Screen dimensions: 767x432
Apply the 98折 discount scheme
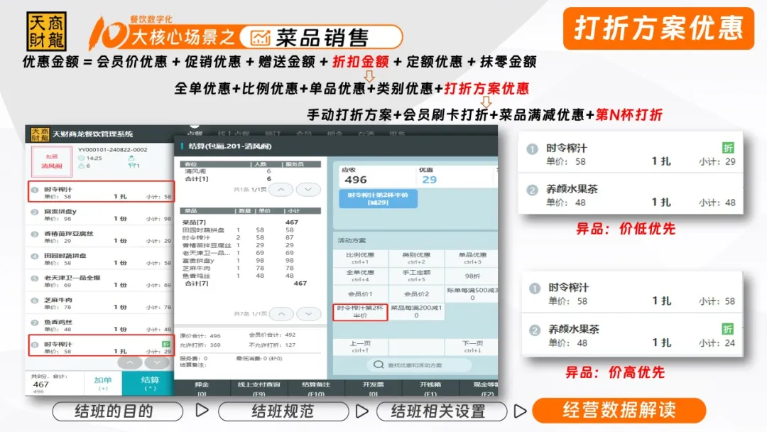(472, 276)
